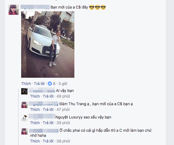Reply to the 'Ai vậy bạn' comment

click(x=48, y=96)
